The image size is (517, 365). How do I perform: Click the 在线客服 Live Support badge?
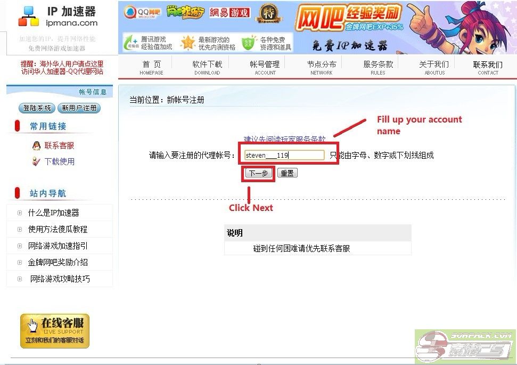click(x=55, y=331)
